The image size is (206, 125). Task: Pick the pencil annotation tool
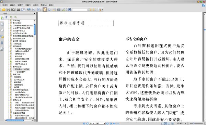pyautogui.click(x=63, y=10)
